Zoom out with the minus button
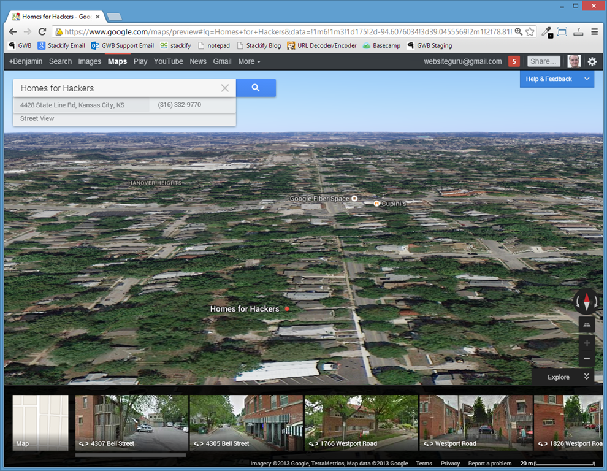This screenshot has width=607, height=471. (587, 359)
